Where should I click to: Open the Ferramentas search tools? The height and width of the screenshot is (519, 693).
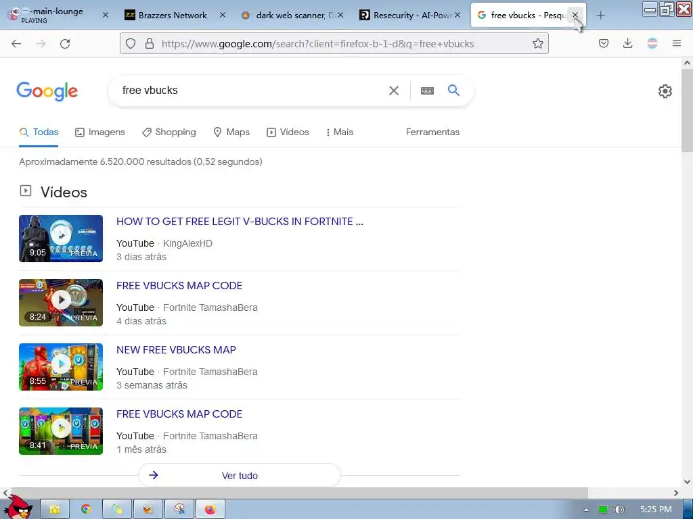coord(432,132)
